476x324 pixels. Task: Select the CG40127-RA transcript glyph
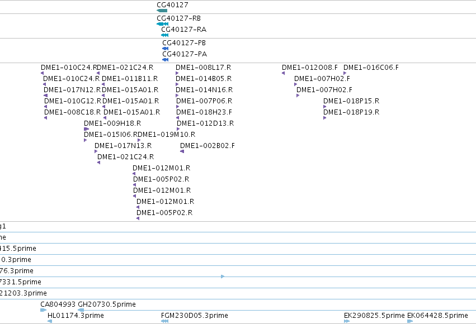coord(165,35)
